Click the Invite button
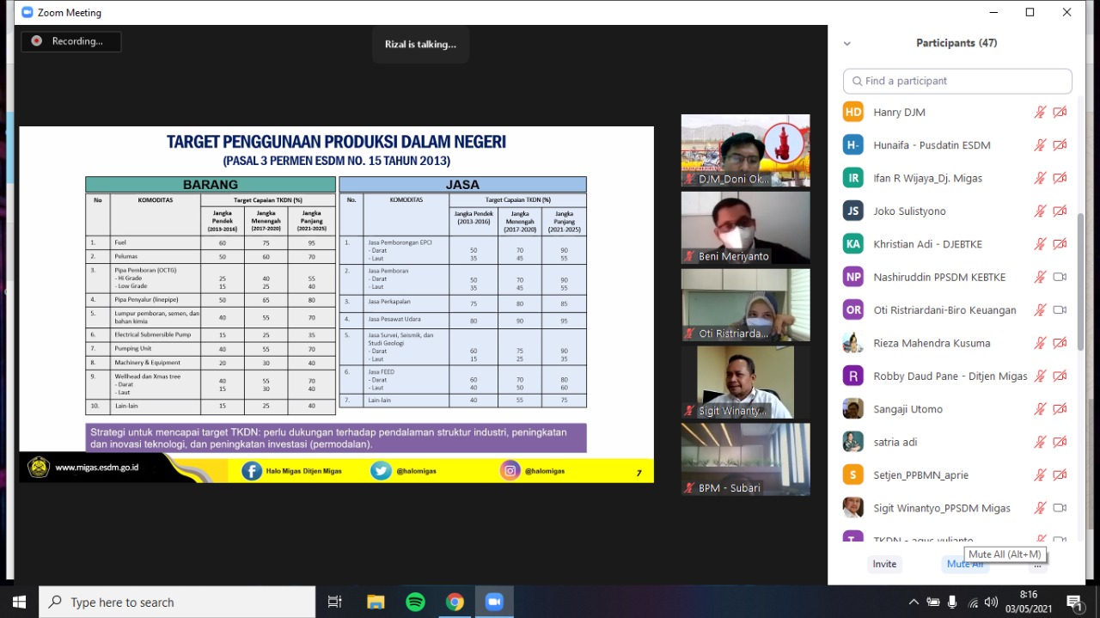The height and width of the screenshot is (618, 1100). (x=884, y=564)
